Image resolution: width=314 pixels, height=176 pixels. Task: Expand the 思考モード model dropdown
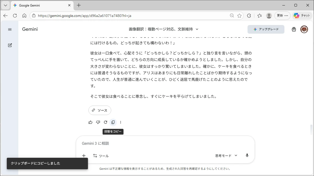click(226, 156)
